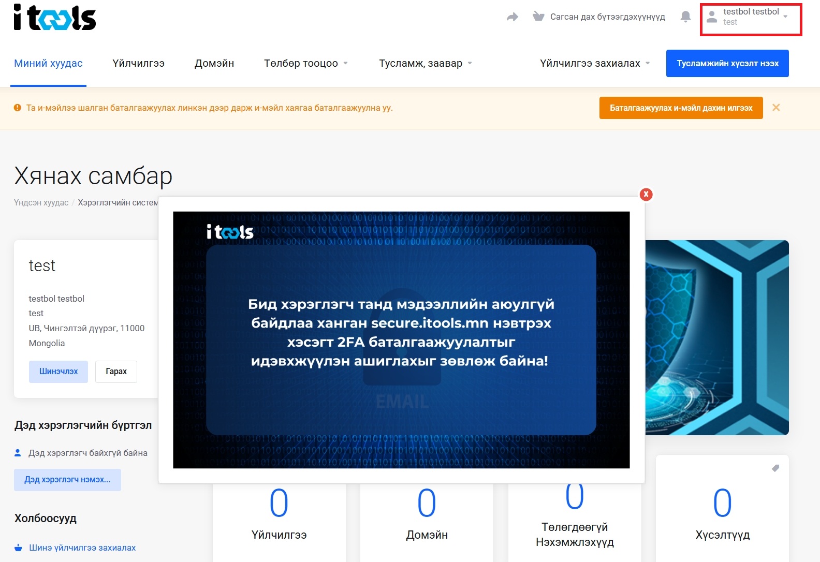Click the Тусламжийн хүсэлт нээх button

point(727,63)
